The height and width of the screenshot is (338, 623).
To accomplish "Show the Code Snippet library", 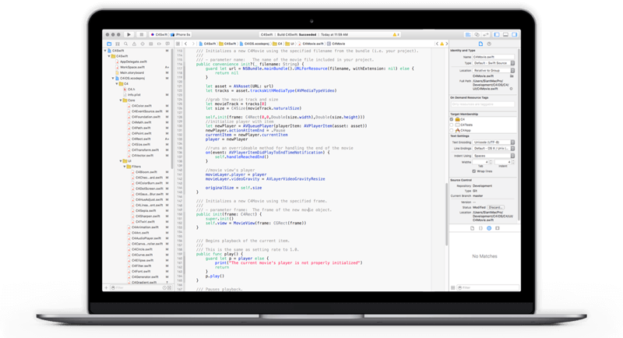I will click(x=480, y=228).
